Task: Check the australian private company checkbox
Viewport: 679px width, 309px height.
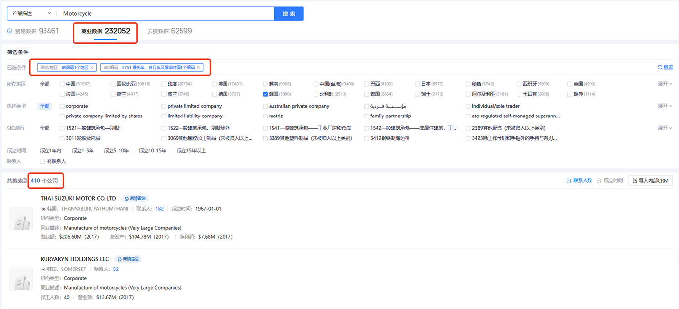Action: pos(266,106)
